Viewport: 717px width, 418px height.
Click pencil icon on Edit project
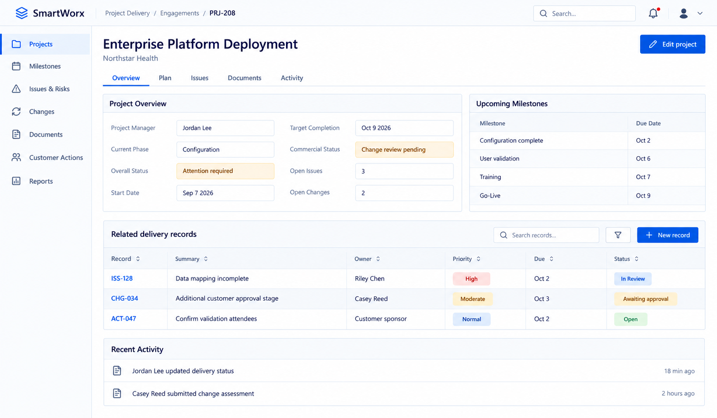(x=653, y=44)
